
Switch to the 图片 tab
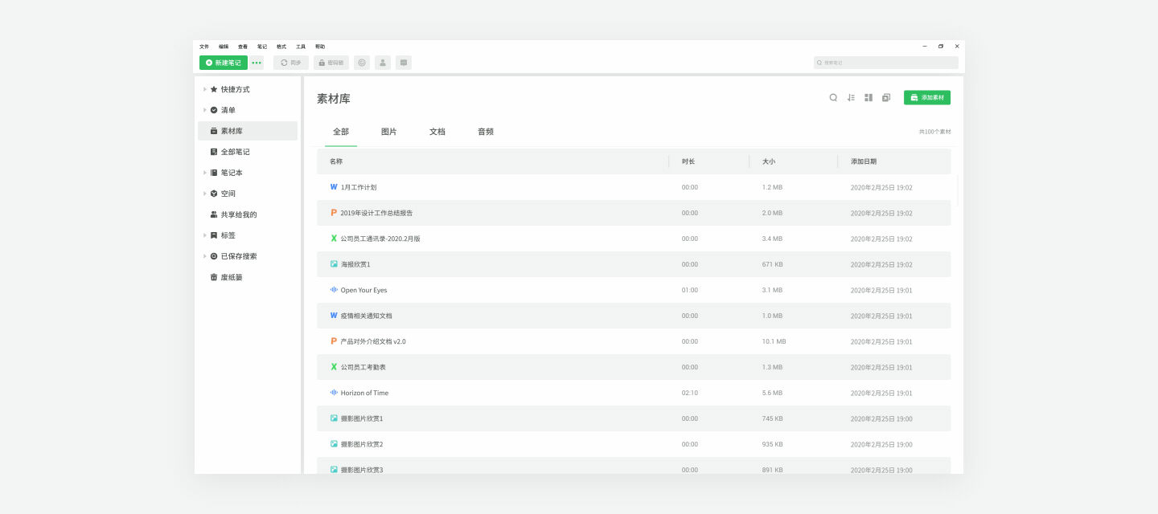coord(389,132)
